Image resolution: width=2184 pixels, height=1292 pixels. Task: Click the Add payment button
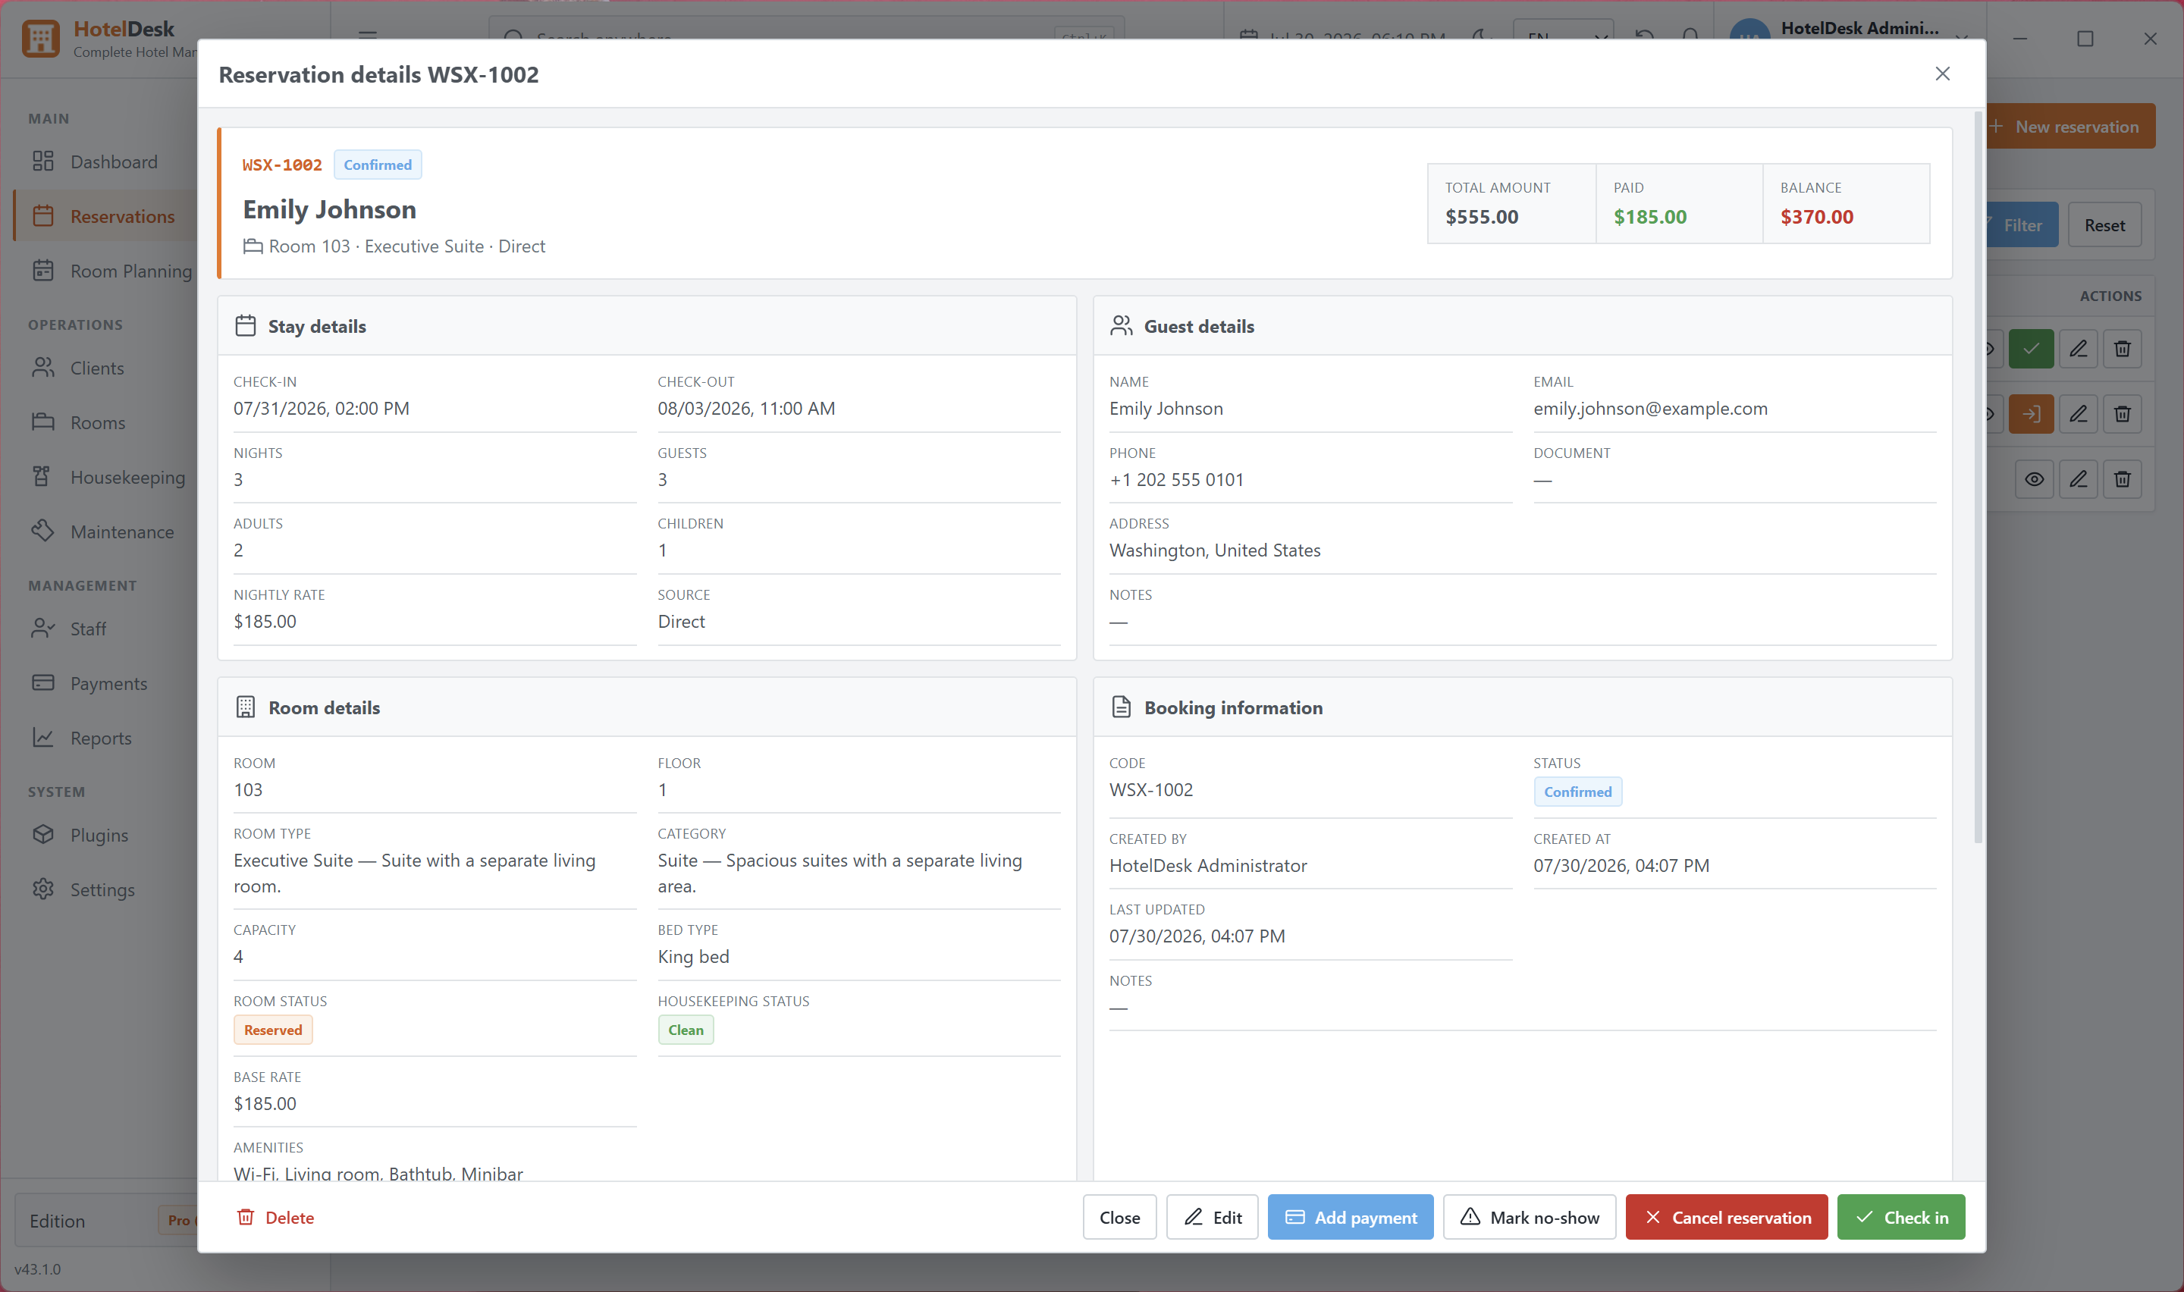1350,1217
